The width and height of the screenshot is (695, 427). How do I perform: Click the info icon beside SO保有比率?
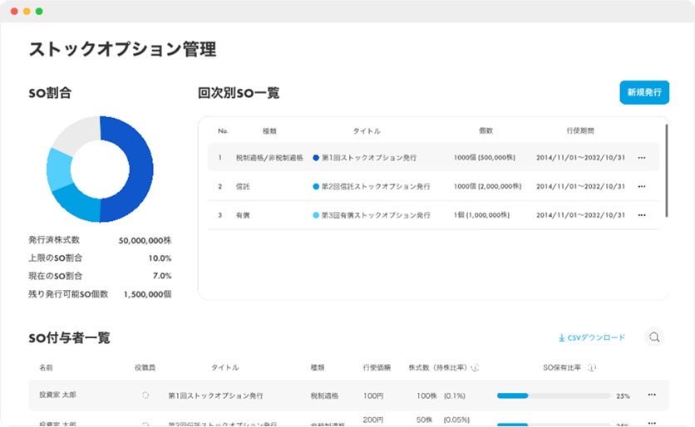pos(590,367)
